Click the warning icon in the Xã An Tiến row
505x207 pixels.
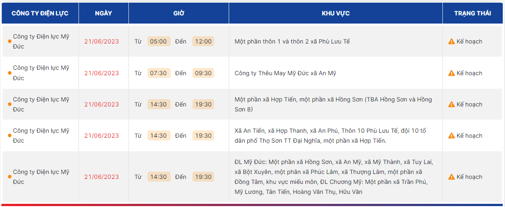[x=451, y=135]
